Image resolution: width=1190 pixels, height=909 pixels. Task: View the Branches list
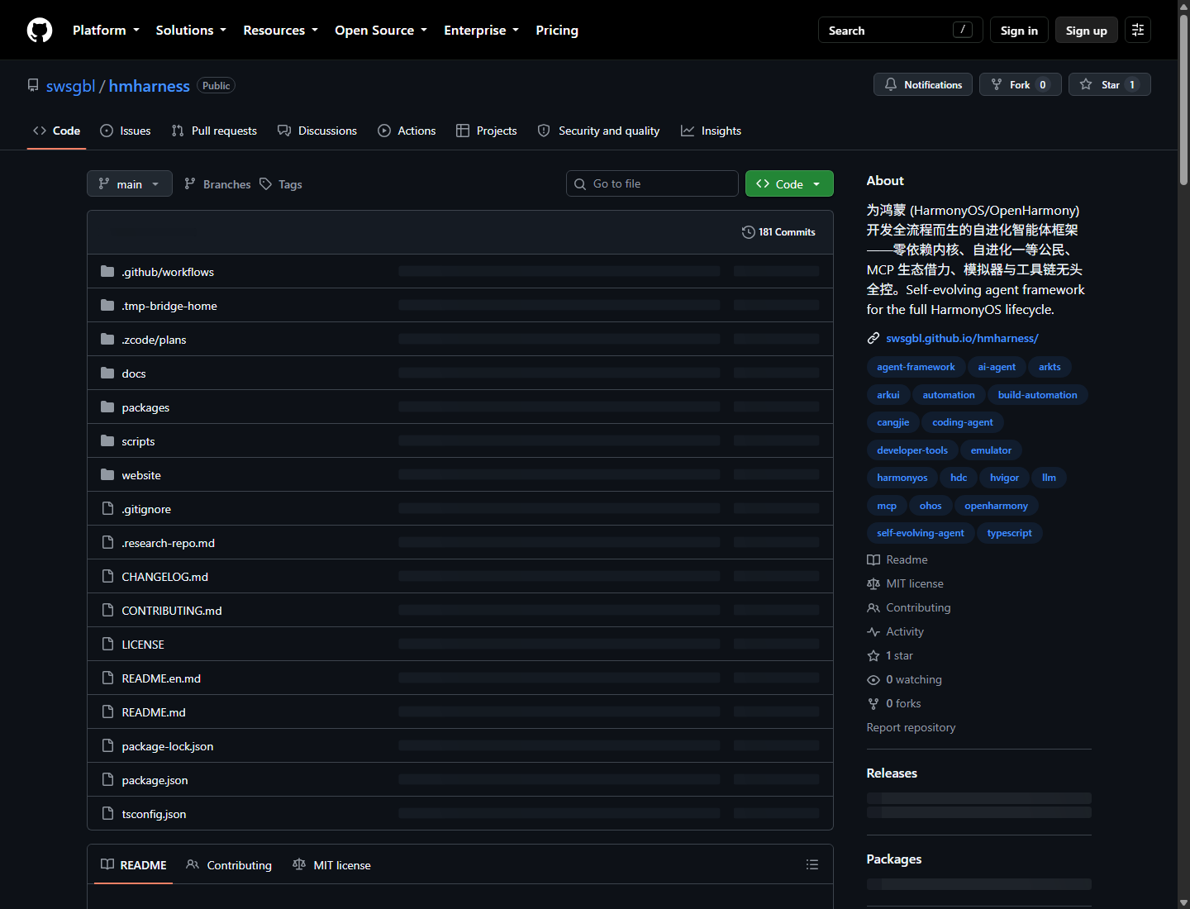[217, 184]
